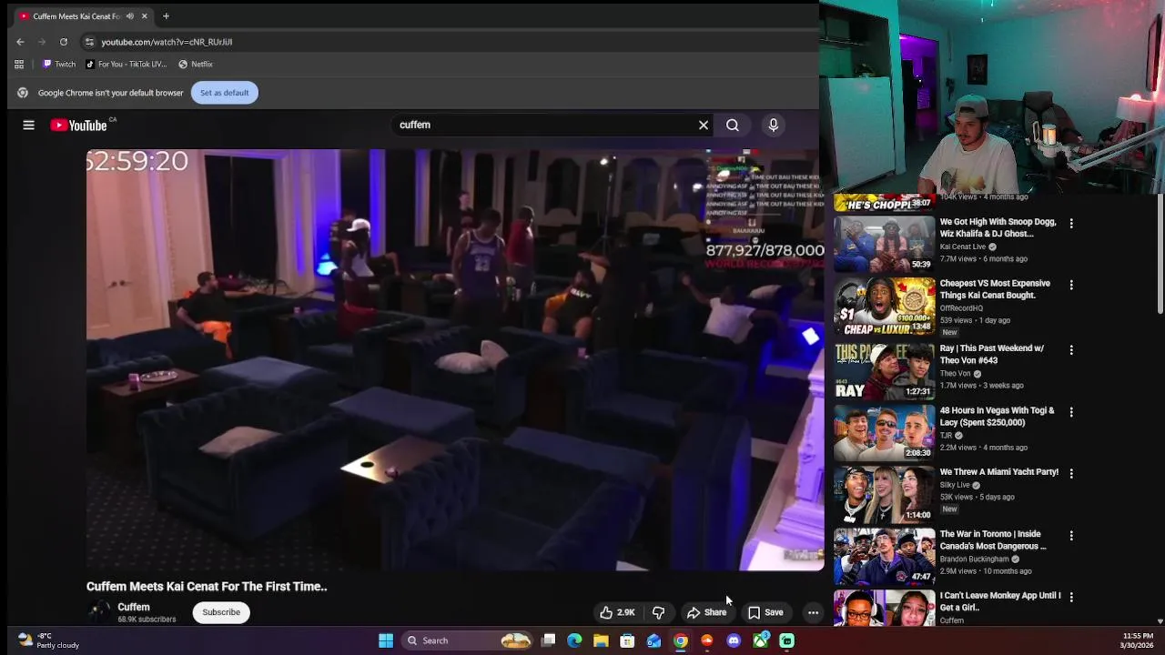Open the clock showing 11:55 PM
Image resolution: width=1165 pixels, height=655 pixels.
[x=1138, y=641]
